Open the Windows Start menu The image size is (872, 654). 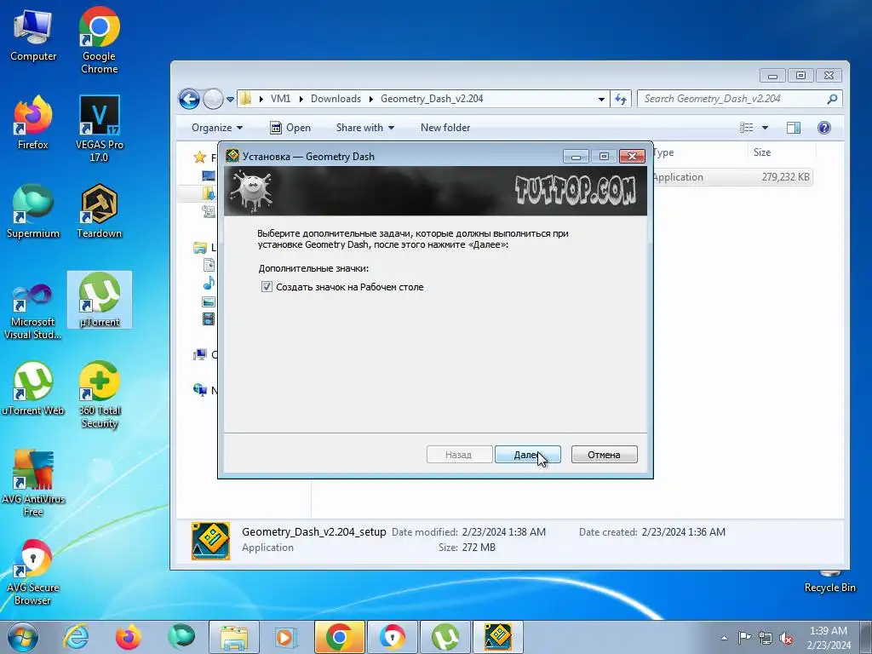23,637
